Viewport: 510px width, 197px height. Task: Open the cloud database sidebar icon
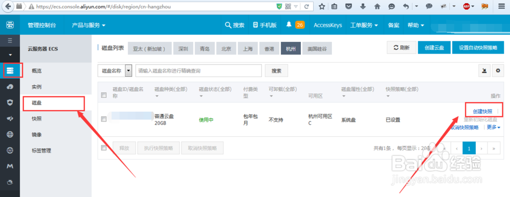(x=10, y=87)
